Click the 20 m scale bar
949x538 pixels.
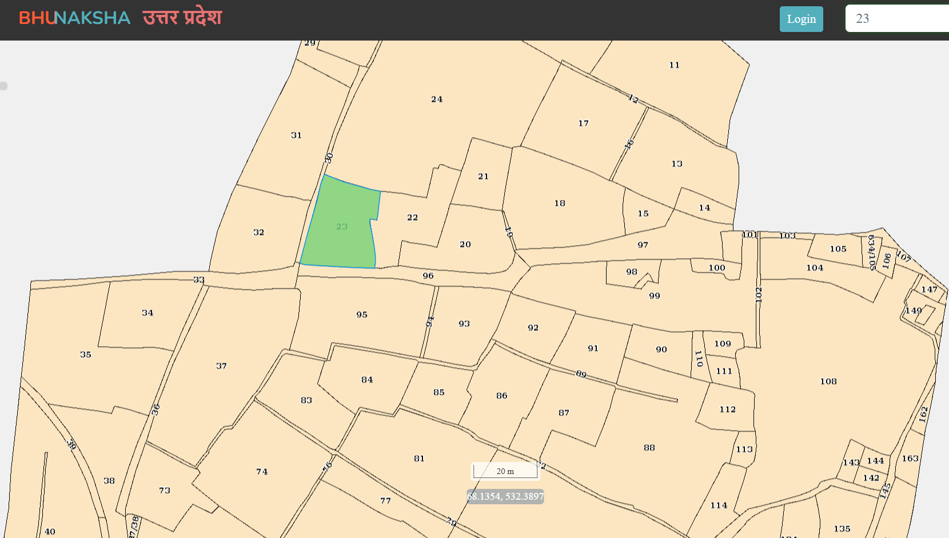505,471
